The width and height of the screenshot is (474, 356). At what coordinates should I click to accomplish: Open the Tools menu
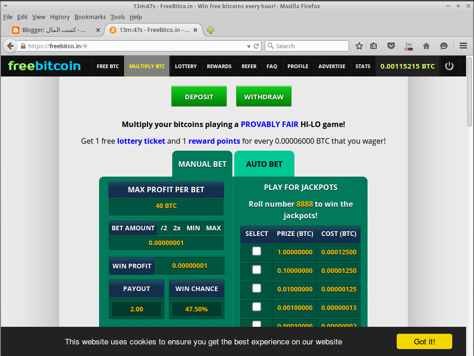[118, 17]
